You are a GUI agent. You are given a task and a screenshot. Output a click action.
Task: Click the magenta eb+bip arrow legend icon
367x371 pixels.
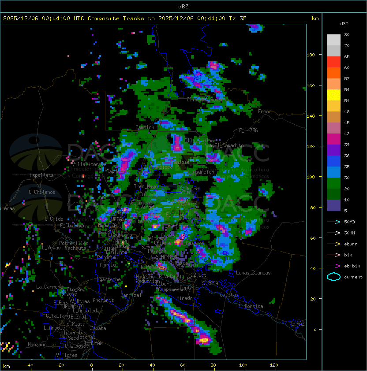tap(333, 266)
